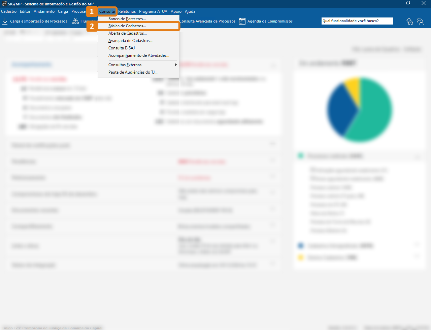Viewport: 431px width, 330px height.
Task: Click the SIG/MP application icon in title bar
Action: [4, 4]
